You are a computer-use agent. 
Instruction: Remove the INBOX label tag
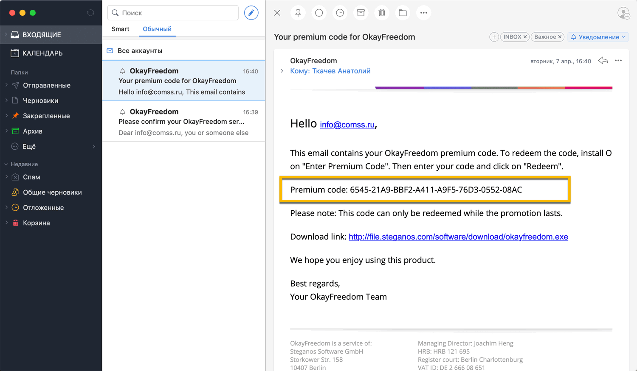point(525,37)
